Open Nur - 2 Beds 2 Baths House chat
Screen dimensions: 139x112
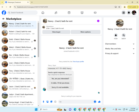point(19,56)
